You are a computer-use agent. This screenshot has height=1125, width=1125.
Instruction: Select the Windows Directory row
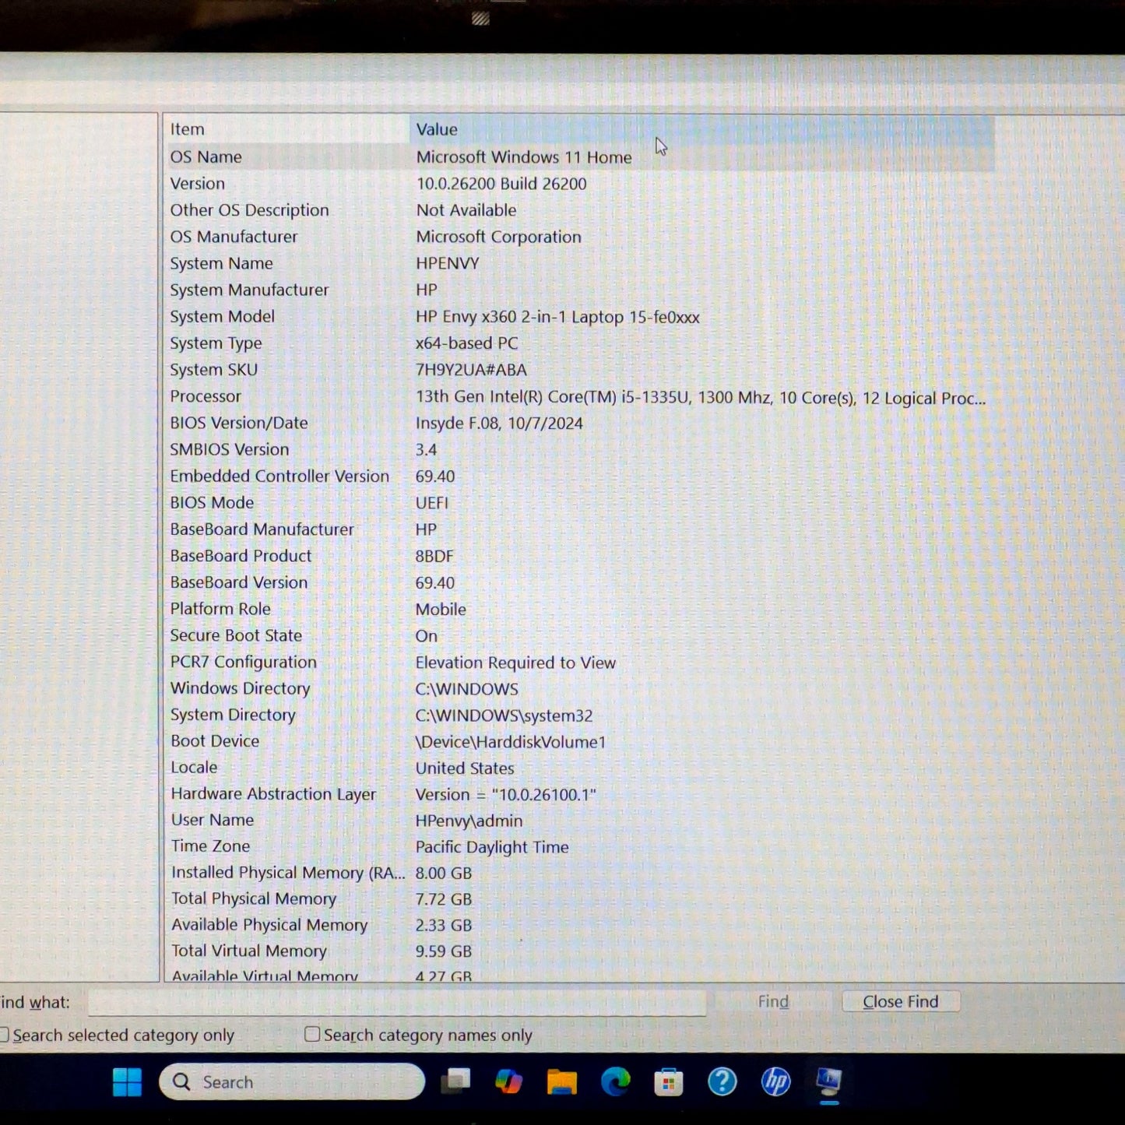579,688
